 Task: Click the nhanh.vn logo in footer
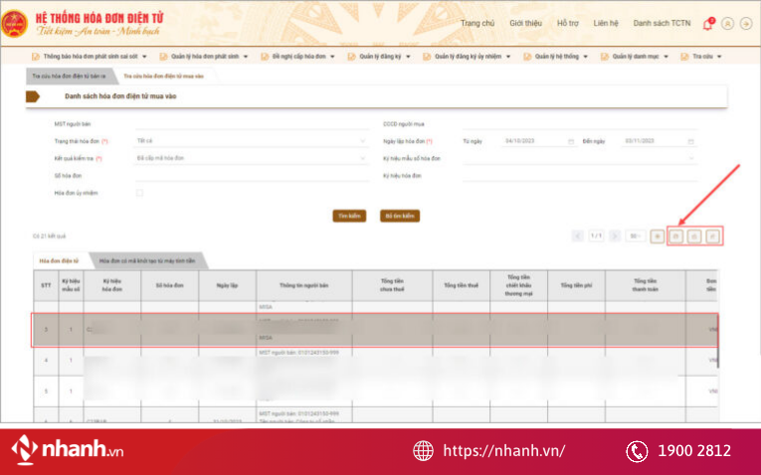[68, 449]
